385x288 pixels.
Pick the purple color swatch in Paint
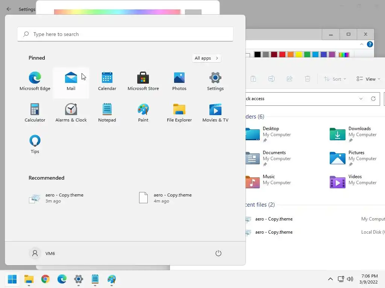click(x=332, y=54)
